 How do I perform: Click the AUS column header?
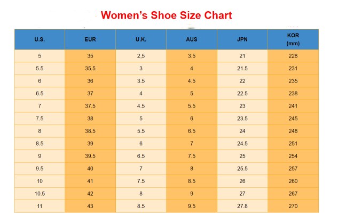(192, 39)
